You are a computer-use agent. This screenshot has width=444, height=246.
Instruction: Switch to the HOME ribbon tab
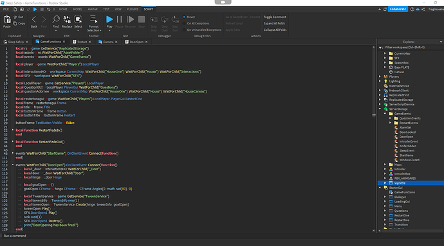click(x=63, y=10)
